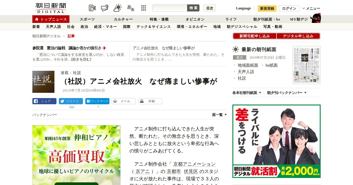The width and height of the screenshot is (353, 185).
Task: Expand 各本社朝刊紙面 dropdown
Action: pos(247,93)
